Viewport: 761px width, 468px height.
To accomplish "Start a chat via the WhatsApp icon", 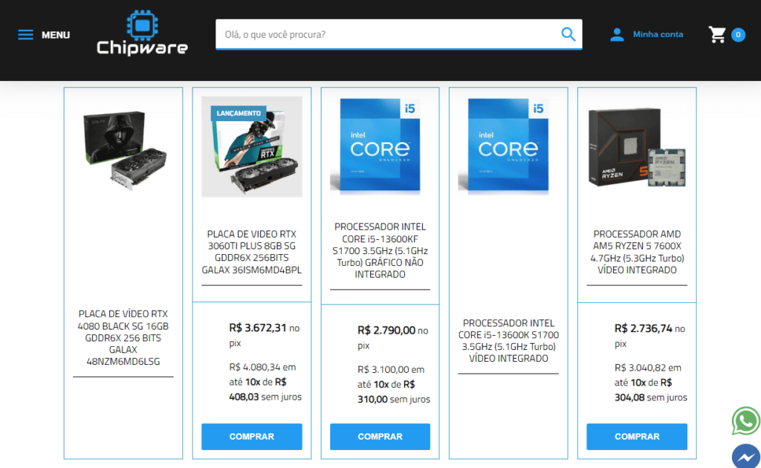I will [x=745, y=421].
